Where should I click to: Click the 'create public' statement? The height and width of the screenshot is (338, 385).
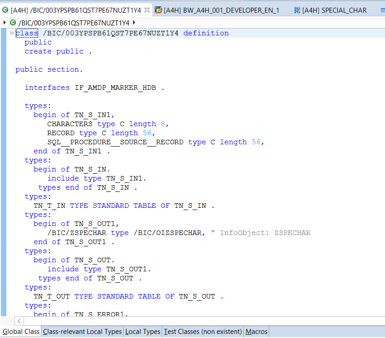coord(58,51)
